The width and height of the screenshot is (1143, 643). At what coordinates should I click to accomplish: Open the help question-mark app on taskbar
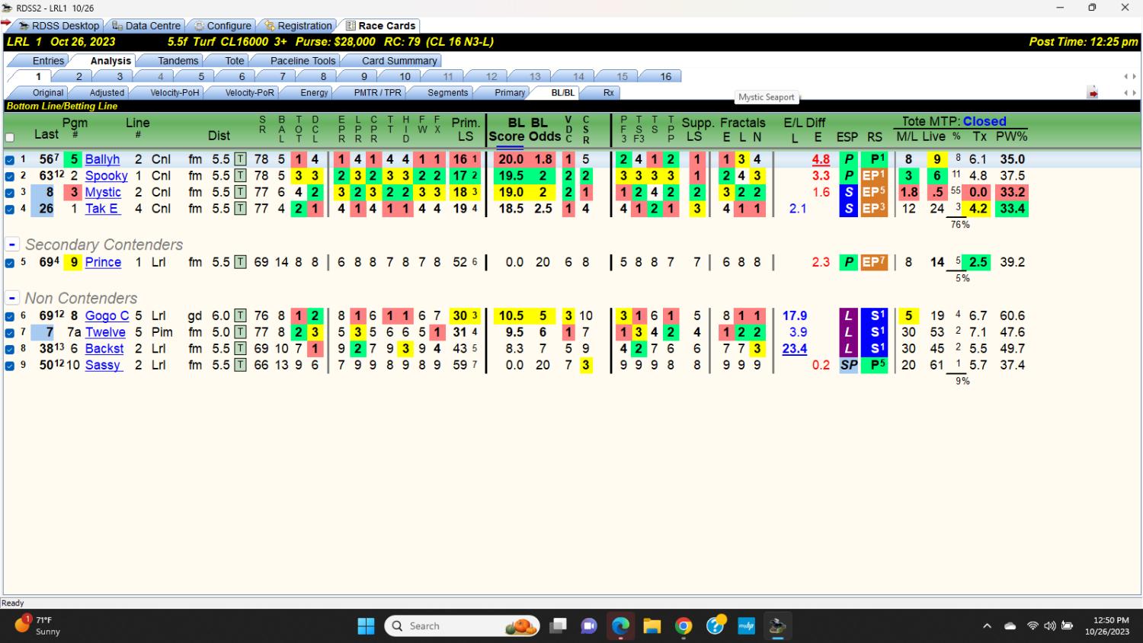[x=715, y=626]
